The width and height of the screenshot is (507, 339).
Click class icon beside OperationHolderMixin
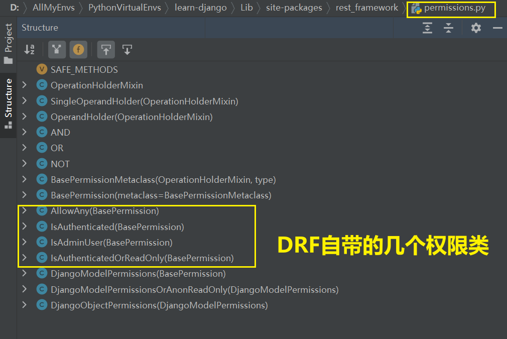(x=42, y=85)
